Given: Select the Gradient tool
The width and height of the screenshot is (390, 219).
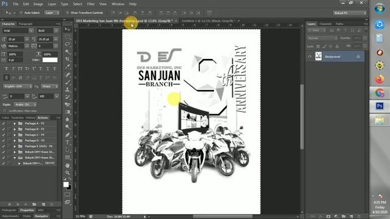Looking at the screenshot, I should coord(68,112).
